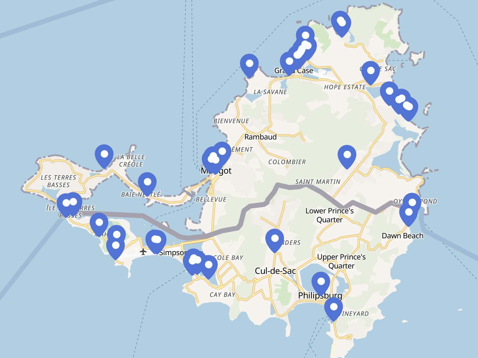Select the pin beside the Vineyard label
This screenshot has height=358, width=478.
[x=333, y=308]
